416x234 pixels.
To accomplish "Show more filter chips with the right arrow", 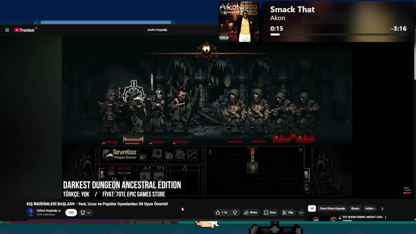I will 382,209.
